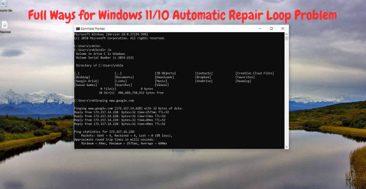Click the Command Prompt vertical scrollbar thumb
The width and height of the screenshot is (366, 189).
(x=286, y=38)
